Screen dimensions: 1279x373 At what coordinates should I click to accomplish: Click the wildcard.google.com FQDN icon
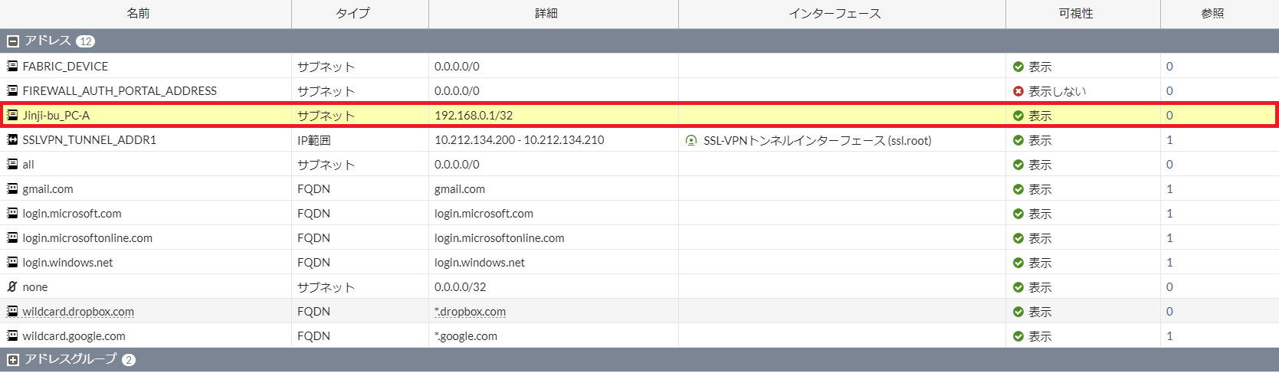tap(12, 335)
